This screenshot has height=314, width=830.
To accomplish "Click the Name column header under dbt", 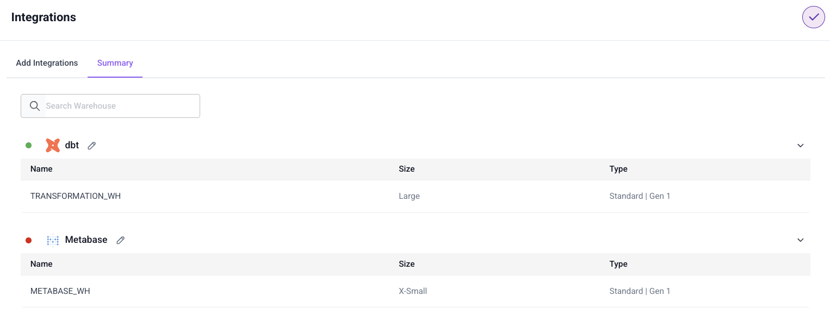I will coord(41,169).
